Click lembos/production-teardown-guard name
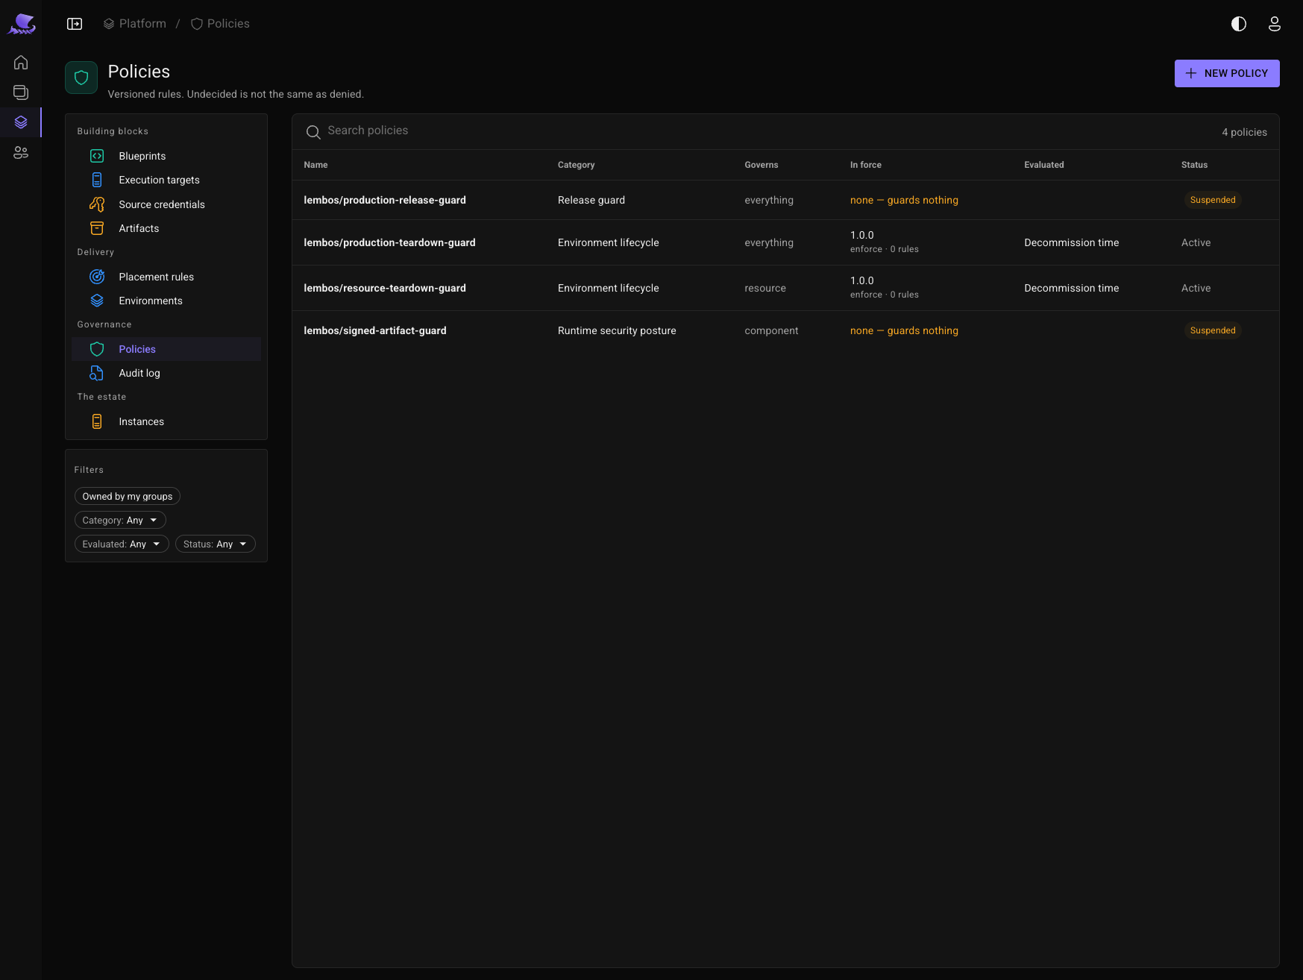The height and width of the screenshot is (980, 1303). [x=389, y=242]
